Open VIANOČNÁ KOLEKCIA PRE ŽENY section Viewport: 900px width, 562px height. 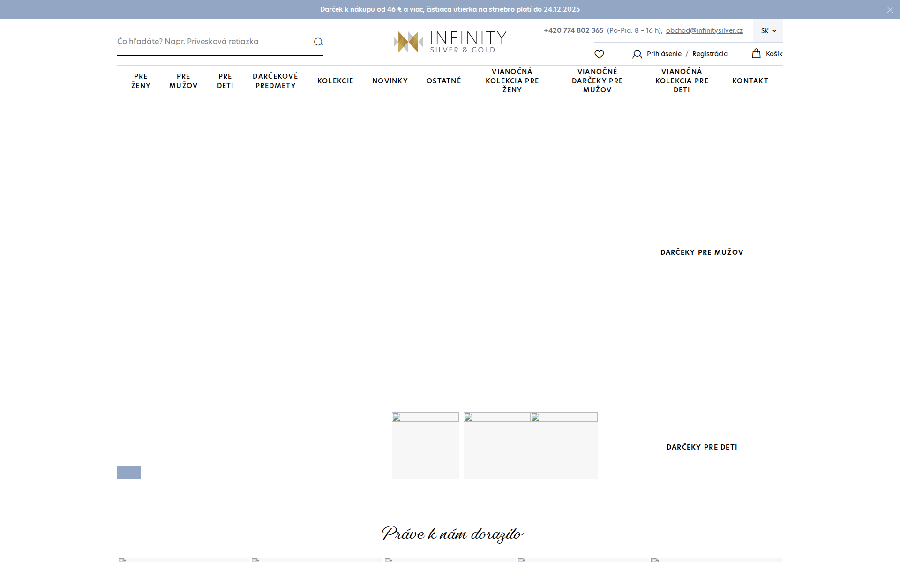pyautogui.click(x=512, y=81)
